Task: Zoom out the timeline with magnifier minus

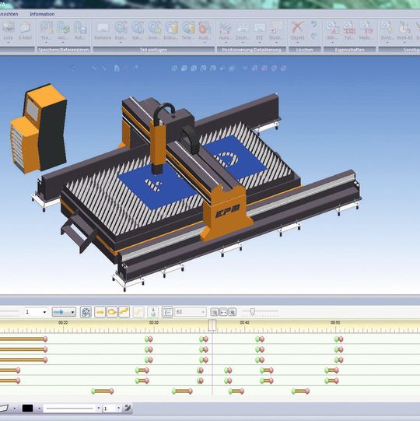Action: (x=214, y=312)
